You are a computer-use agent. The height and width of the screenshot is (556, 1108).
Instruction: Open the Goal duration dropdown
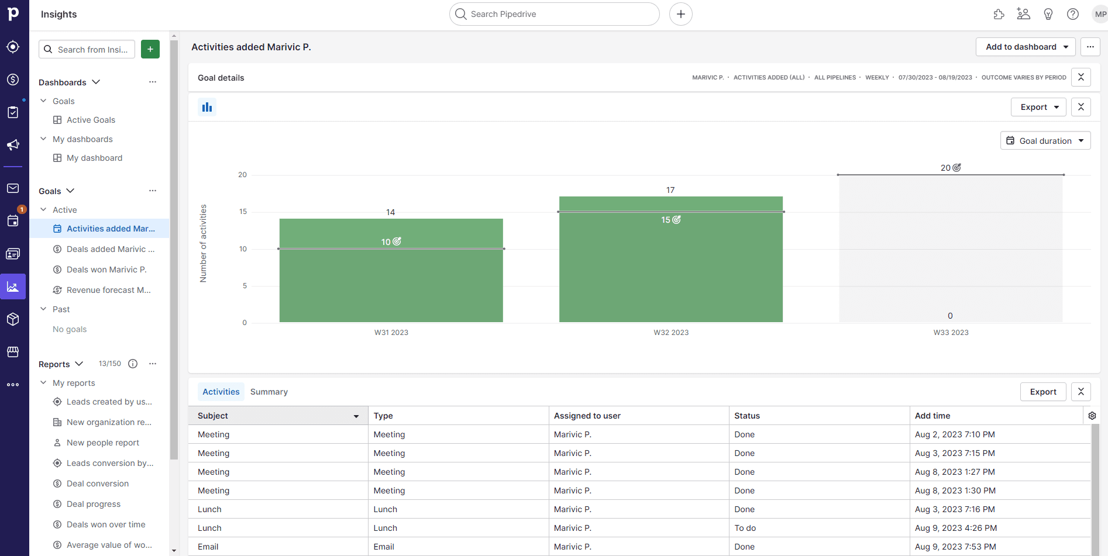[x=1045, y=140]
